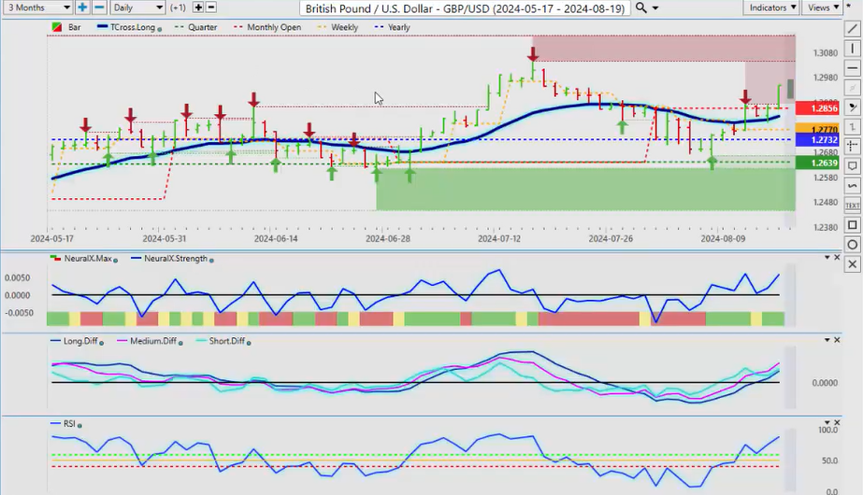The height and width of the screenshot is (495, 863).
Task: Toggle the TCross.Long legend entry
Action: click(x=129, y=28)
